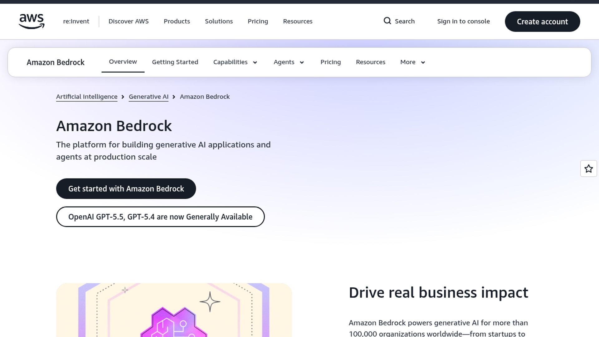Click the star bookmark icon
The height and width of the screenshot is (337, 599).
588,168
